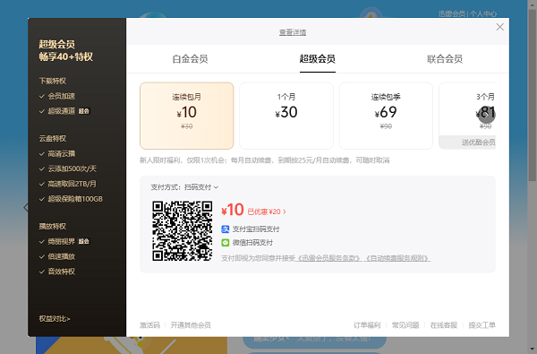Screen dimensions: 537x354
Task: Switch to the 联合会员 tab
Action: click(x=445, y=59)
